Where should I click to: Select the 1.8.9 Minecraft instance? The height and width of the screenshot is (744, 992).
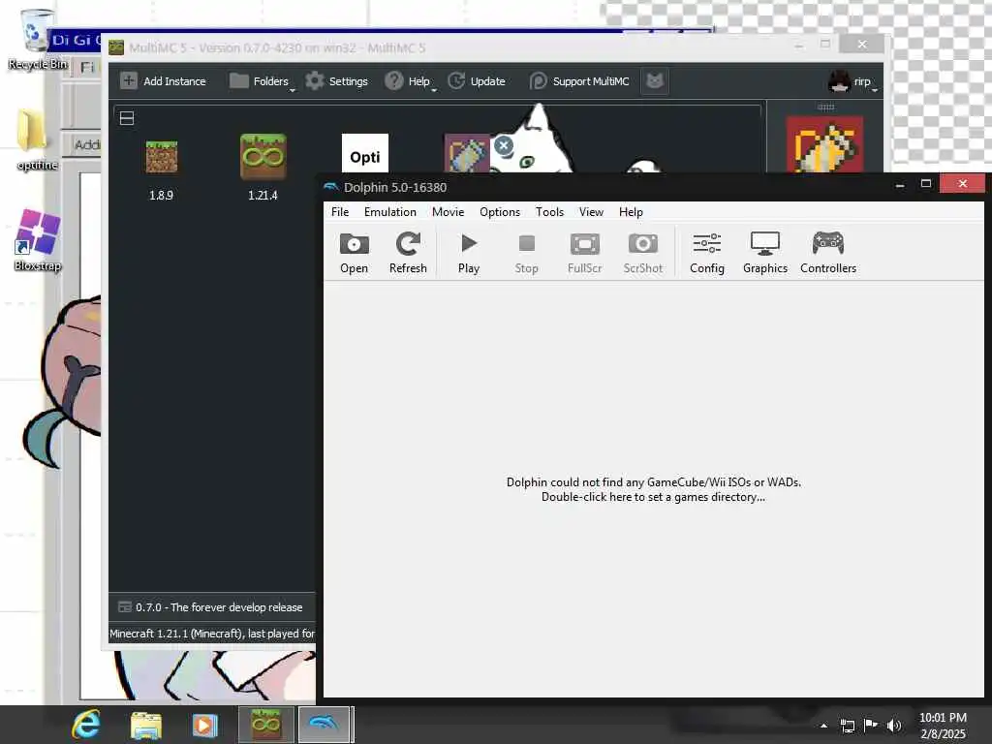(x=162, y=170)
